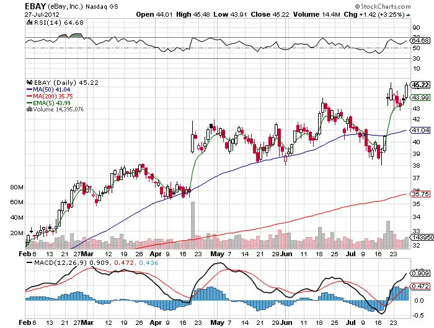Click the 'May' label on bottom MACD date axis

click(x=217, y=322)
